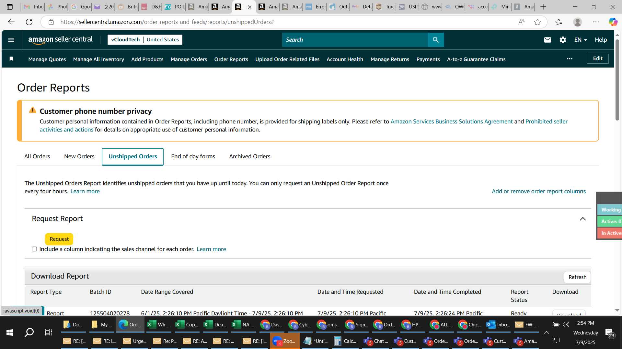The width and height of the screenshot is (622, 349).
Task: Check the sales channel column checkbox
Action: [x=34, y=249]
